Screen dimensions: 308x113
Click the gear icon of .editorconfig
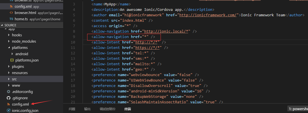coord(8,92)
